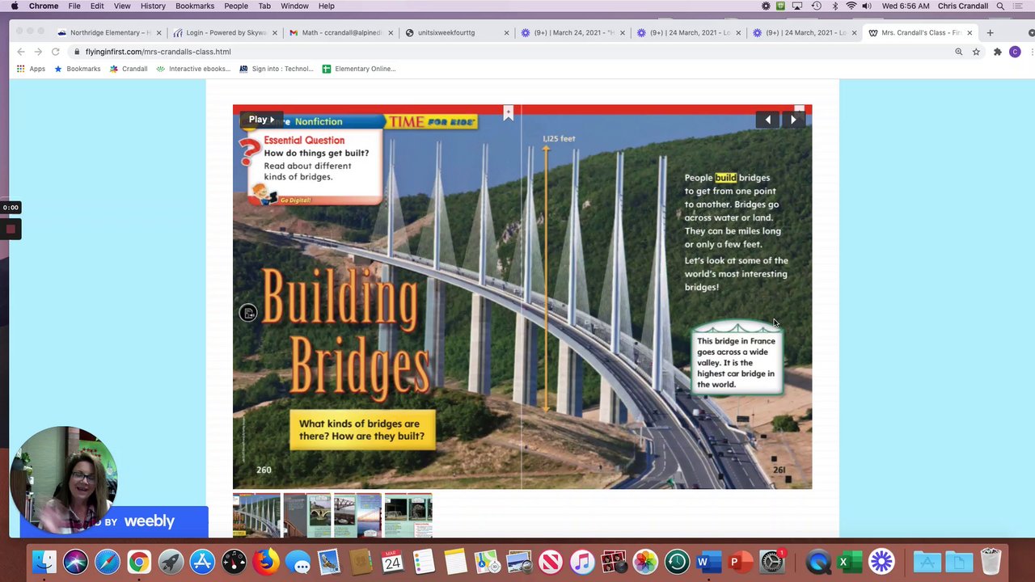Open the Trash in the dock
Screen dimensions: 1035x582
coord(991,561)
